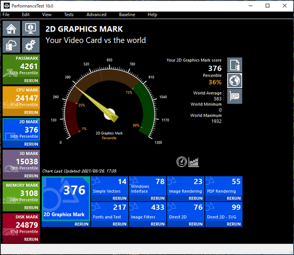Open the System Information monitor icon
This screenshot has height=255, width=294.
click(31, 28)
